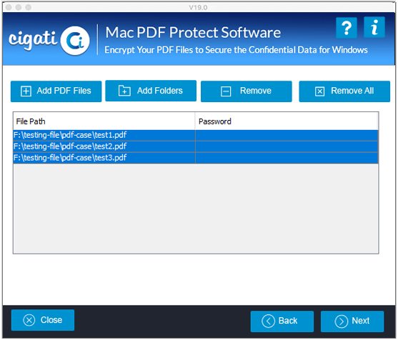Click the folder icon on Add Folders

click(x=124, y=91)
